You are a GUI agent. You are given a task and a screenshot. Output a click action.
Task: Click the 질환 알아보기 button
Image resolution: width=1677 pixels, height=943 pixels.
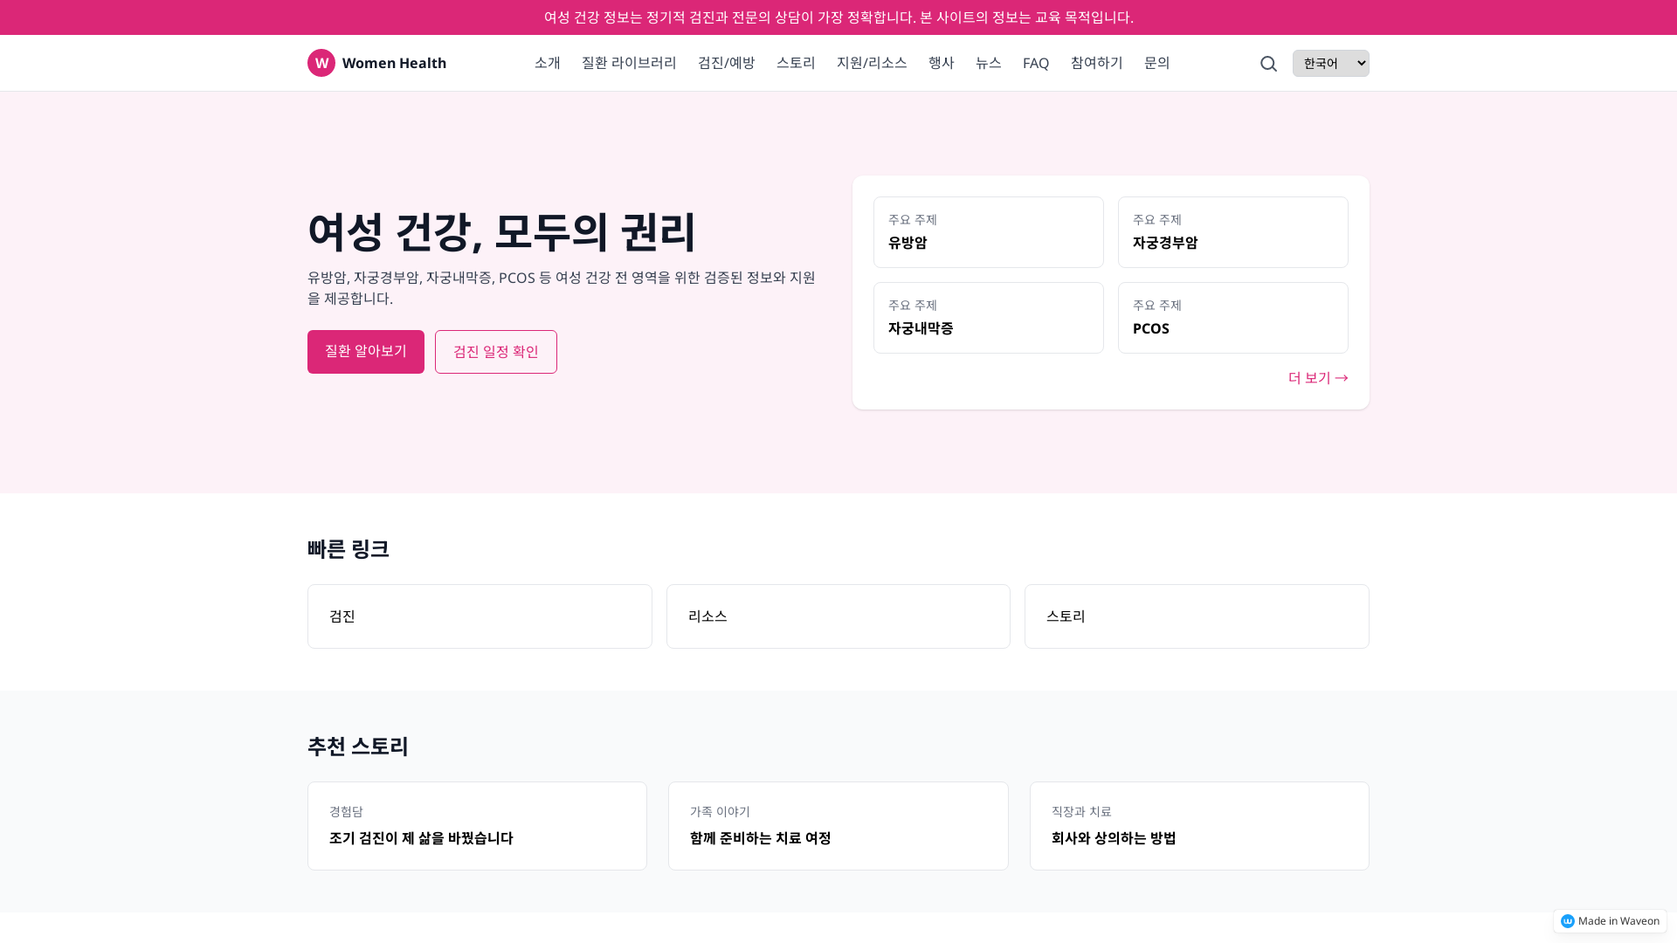point(365,351)
